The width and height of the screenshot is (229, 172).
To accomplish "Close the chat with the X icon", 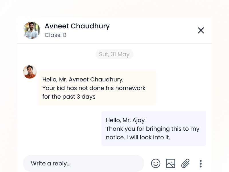I will pos(201,30).
